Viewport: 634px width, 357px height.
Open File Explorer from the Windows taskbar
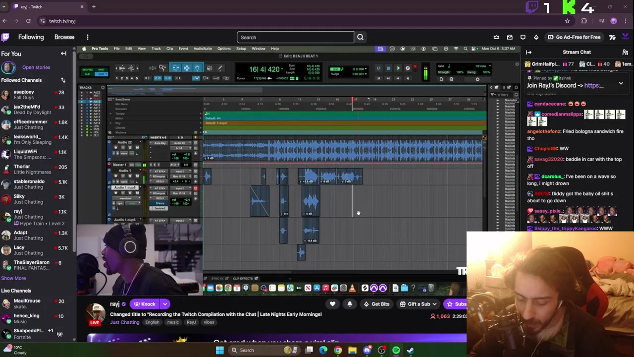click(352, 351)
